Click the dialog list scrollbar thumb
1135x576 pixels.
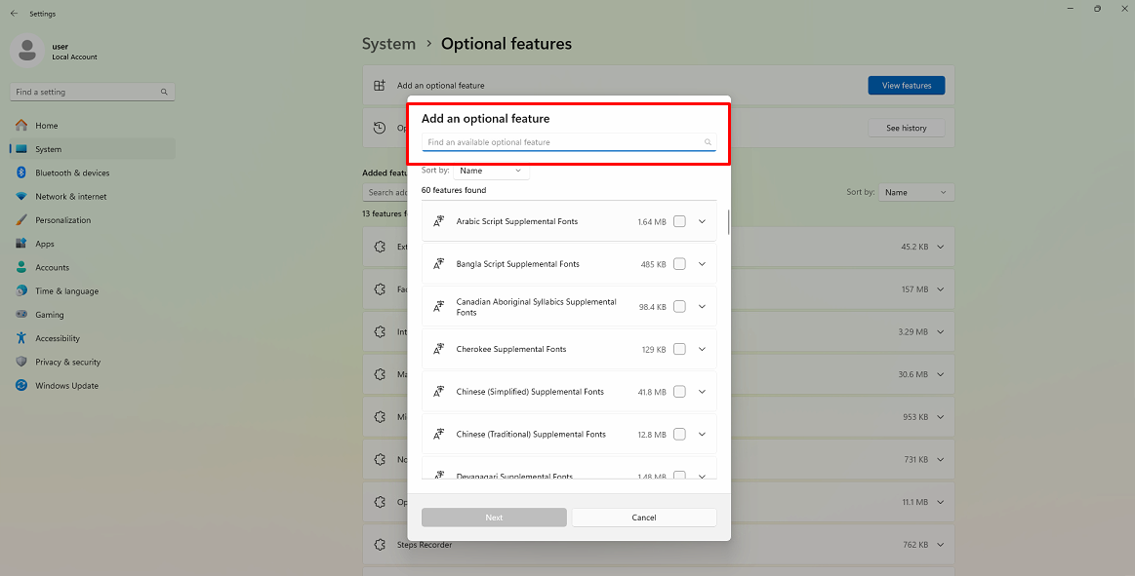[x=728, y=221]
